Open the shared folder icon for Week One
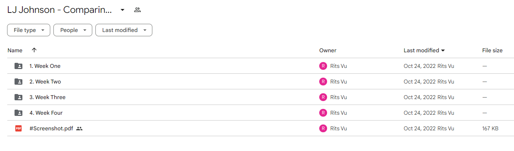 [x=18, y=66]
